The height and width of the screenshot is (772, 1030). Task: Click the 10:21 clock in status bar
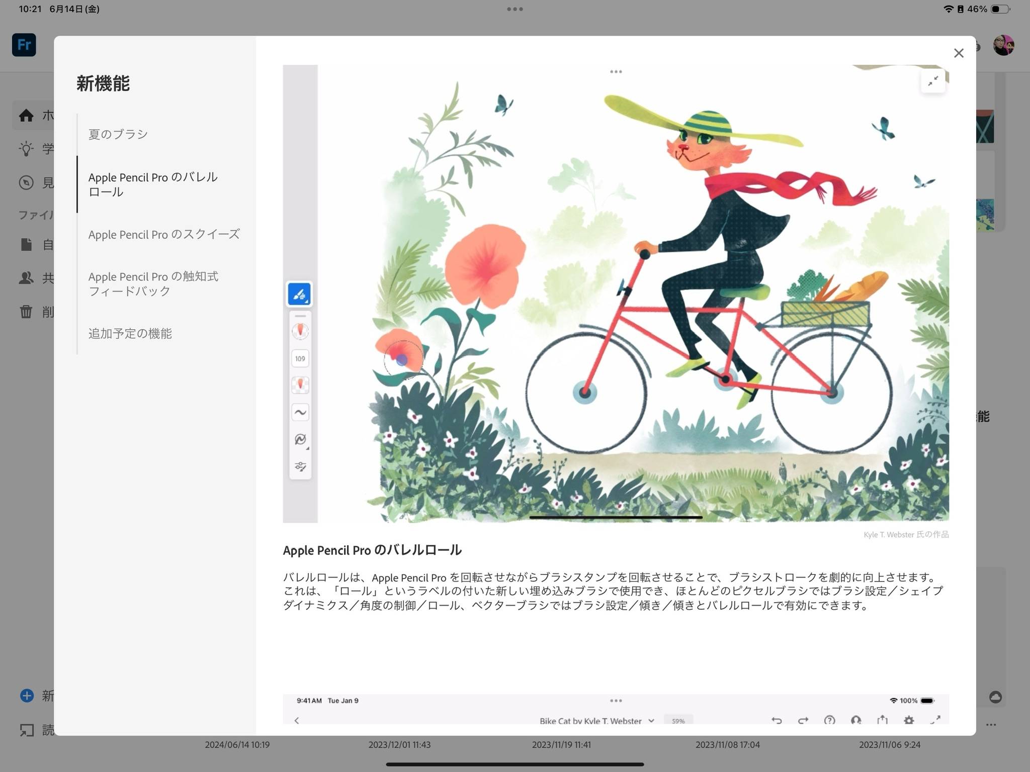30,9
